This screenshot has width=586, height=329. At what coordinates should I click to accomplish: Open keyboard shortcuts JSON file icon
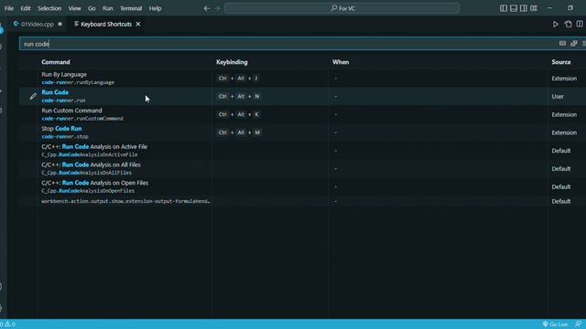(x=568, y=25)
